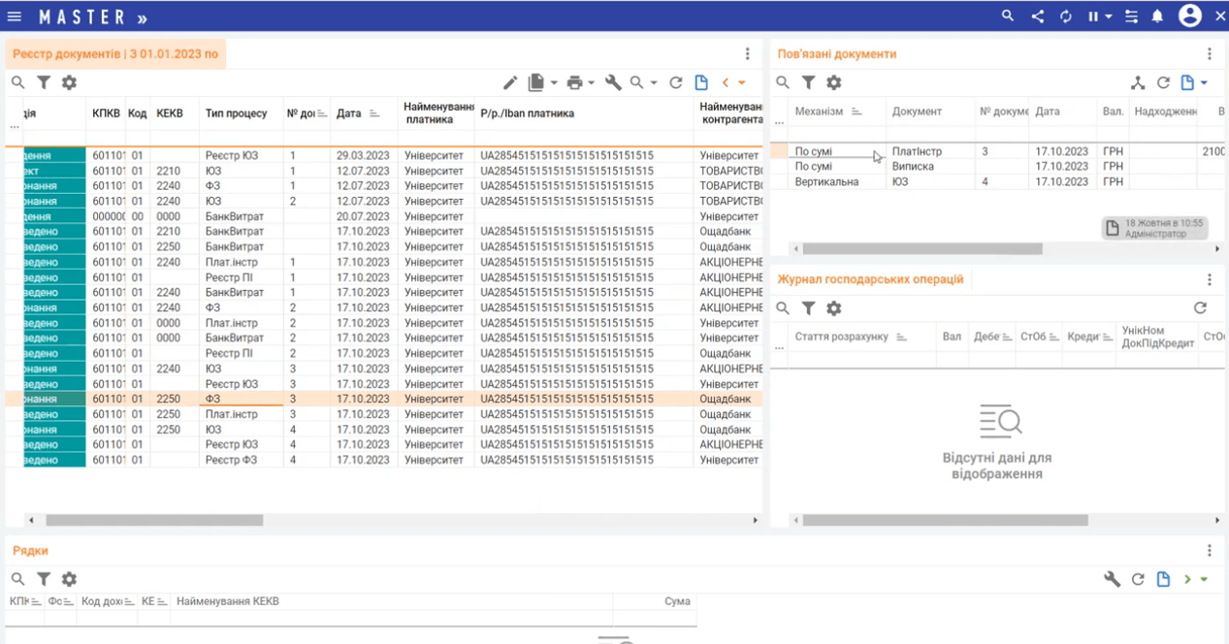Expand green dropdown arrow in Рядки toolbar
1229x644 pixels.
click(1204, 579)
